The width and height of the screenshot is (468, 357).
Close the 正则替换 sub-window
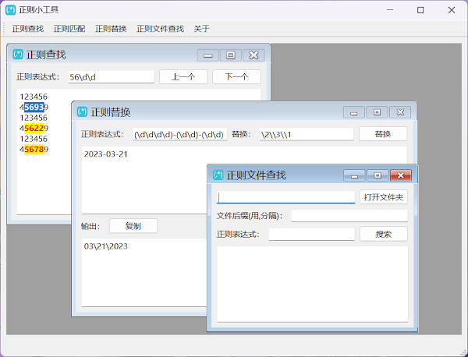click(x=400, y=112)
